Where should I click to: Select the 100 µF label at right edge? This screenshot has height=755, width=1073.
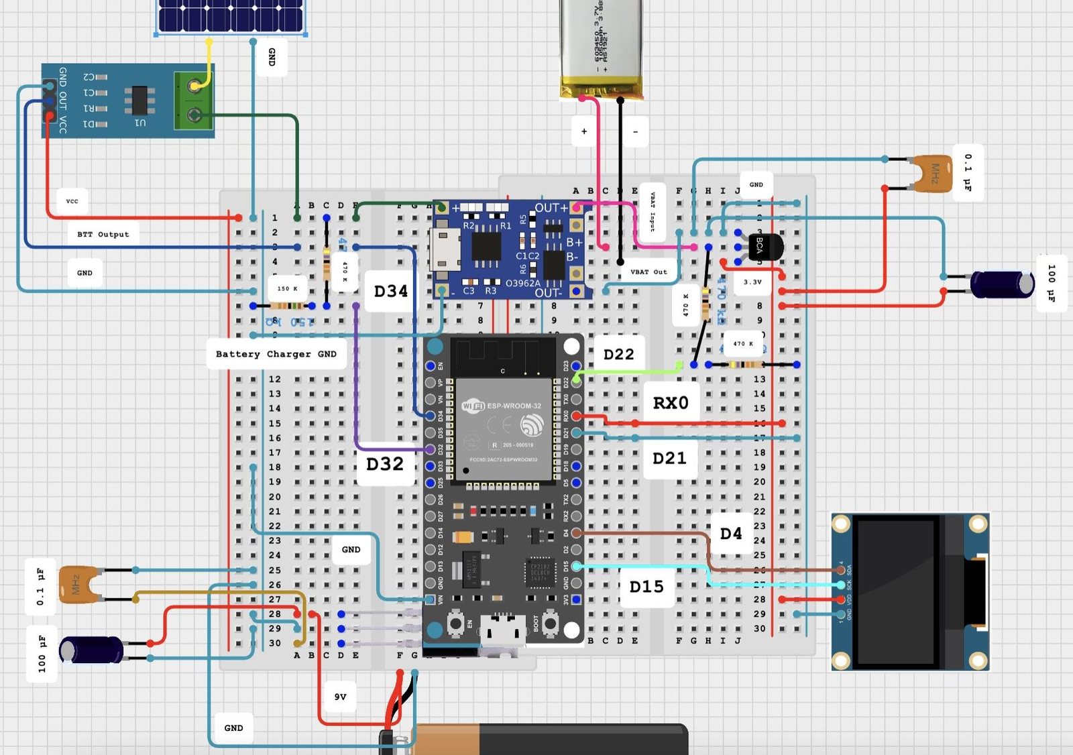click(x=1051, y=283)
